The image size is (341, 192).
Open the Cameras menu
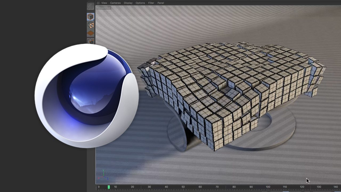(x=115, y=3)
